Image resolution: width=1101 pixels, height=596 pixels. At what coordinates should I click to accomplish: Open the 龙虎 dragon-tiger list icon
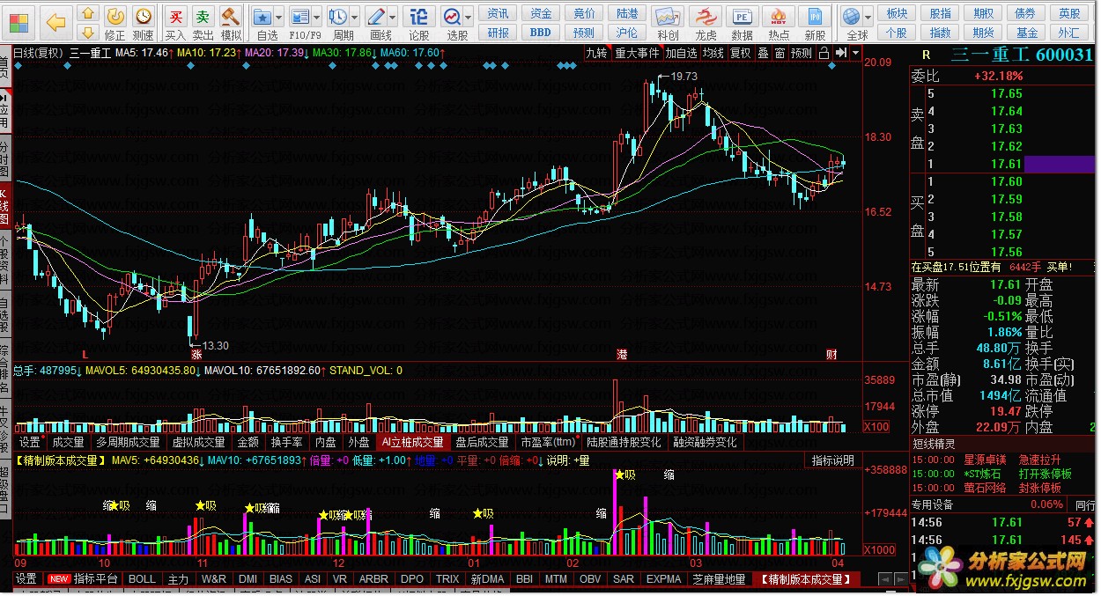(x=706, y=16)
